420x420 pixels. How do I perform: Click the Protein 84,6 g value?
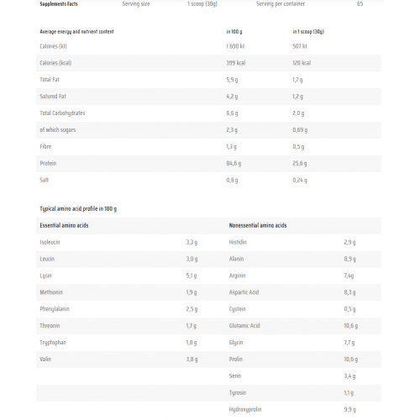(234, 163)
